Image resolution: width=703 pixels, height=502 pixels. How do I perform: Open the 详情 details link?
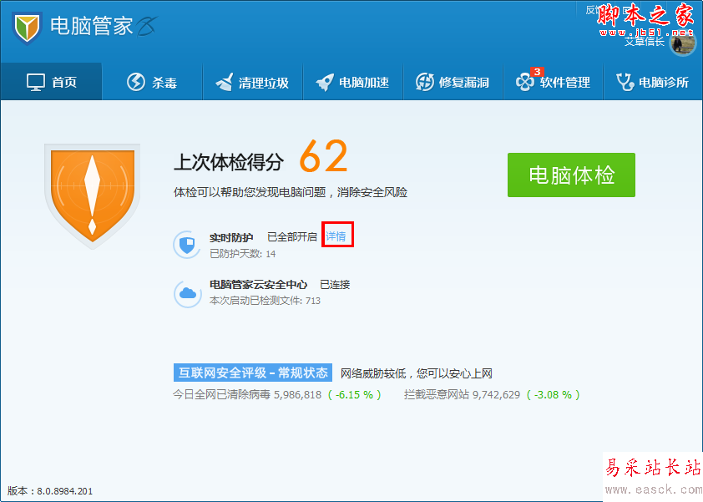pos(336,236)
